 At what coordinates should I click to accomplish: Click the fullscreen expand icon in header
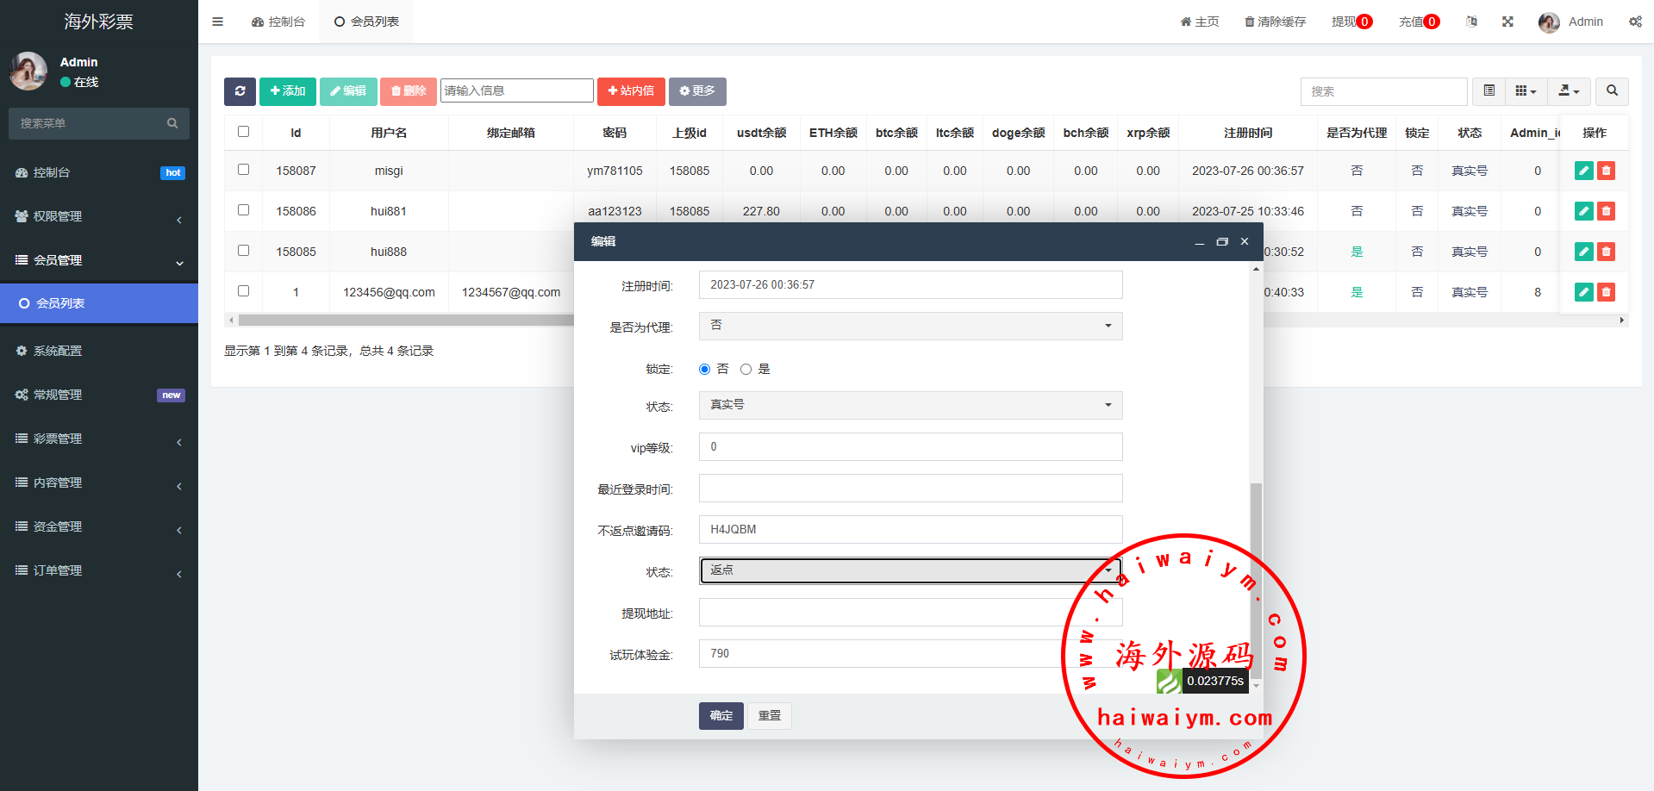(1507, 22)
